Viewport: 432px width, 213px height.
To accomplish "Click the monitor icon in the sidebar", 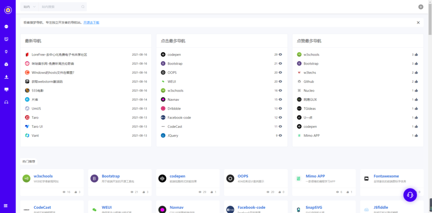I will point(6,89).
